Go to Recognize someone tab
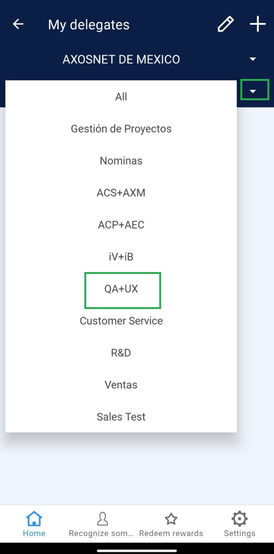The height and width of the screenshot is (554, 274). point(102,524)
